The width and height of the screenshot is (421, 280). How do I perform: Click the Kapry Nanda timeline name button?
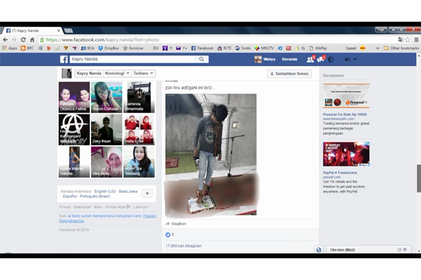click(89, 73)
